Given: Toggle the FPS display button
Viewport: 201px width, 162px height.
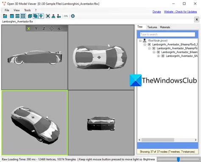Looking at the screenshot, I should click(66, 16).
